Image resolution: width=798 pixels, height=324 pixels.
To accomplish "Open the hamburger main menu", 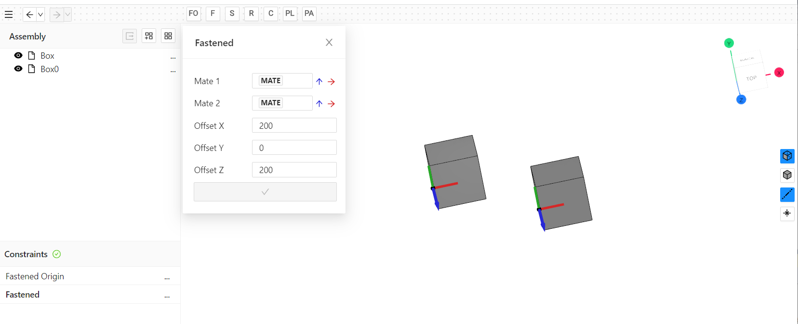I will point(9,14).
